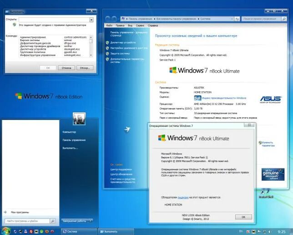Open the network tray icon

tap(265, 232)
